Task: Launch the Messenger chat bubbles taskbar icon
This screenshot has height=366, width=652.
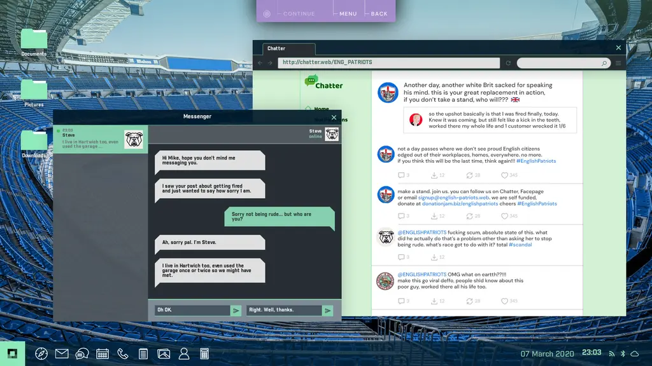Action: 82,354
